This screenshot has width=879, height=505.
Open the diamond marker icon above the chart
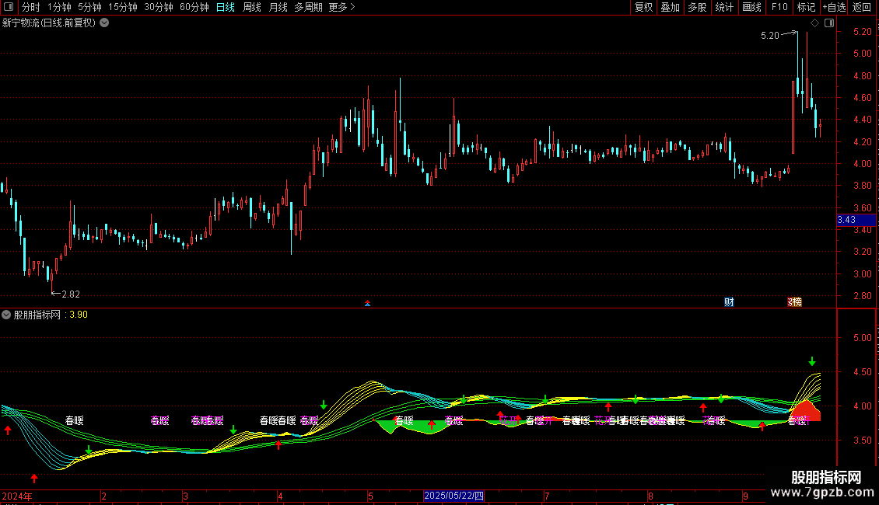pos(815,23)
